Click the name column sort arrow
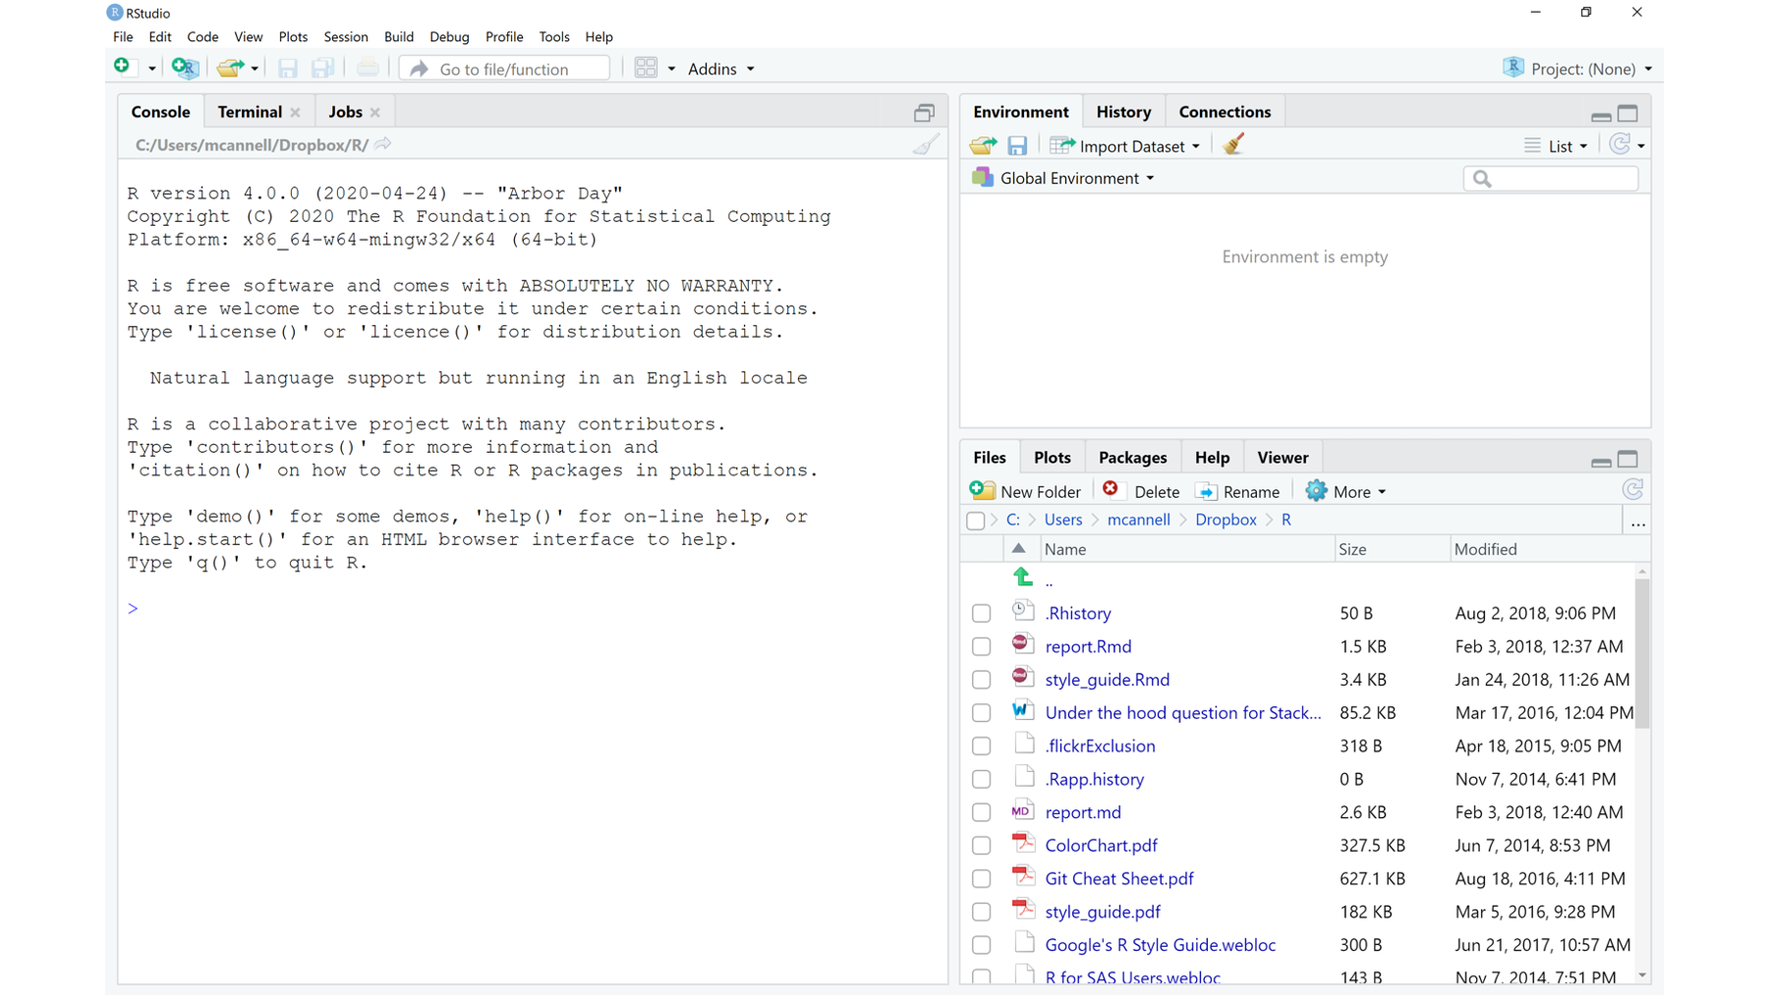 pos(1019,549)
